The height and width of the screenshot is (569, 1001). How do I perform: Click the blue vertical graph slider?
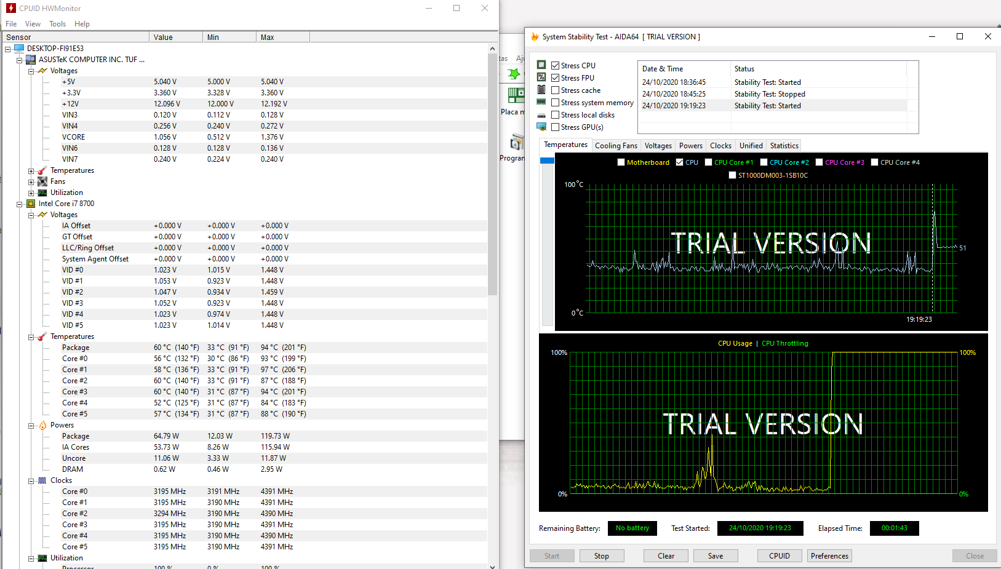point(547,161)
